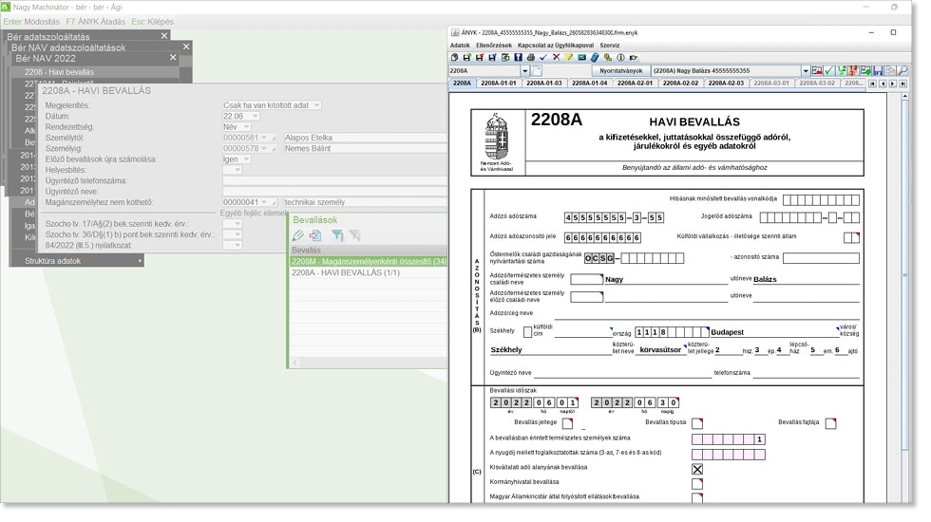931x522 pixels.
Task: Check the külföldi cím box next to Székhely
Action: 527,332
